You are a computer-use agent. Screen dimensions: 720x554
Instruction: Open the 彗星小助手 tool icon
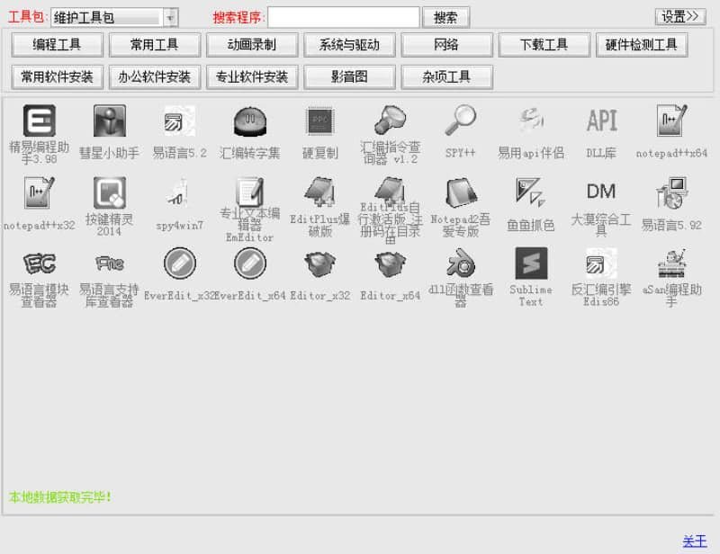(109, 121)
